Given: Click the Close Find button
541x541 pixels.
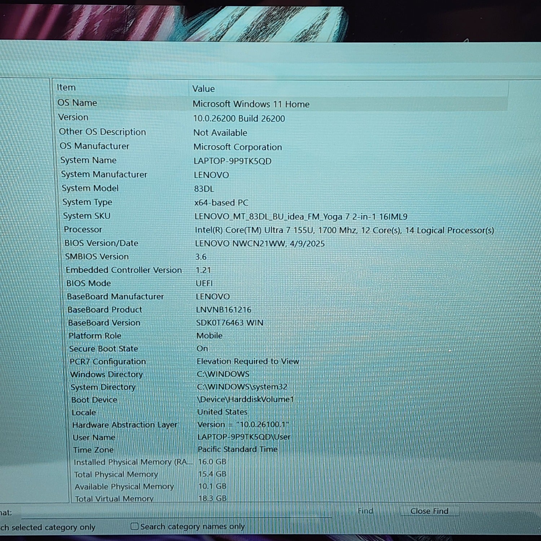Looking at the screenshot, I should tap(429, 511).
